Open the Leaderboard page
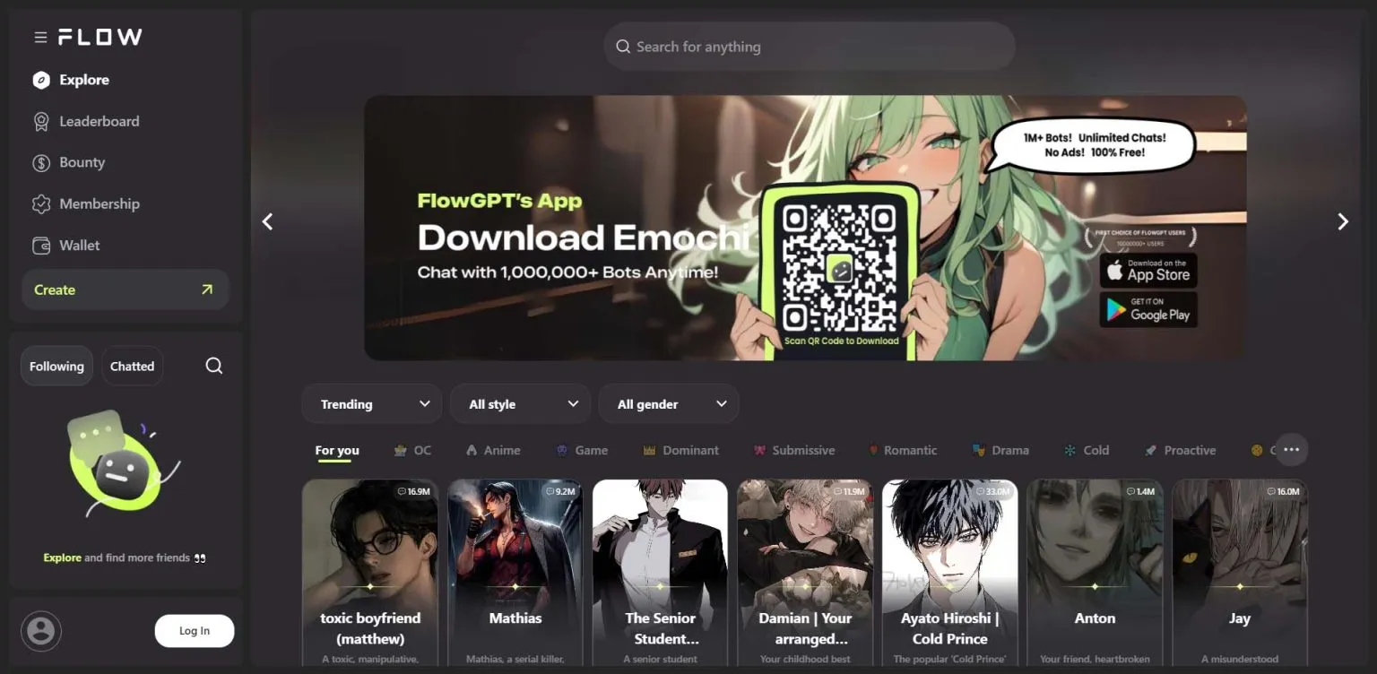This screenshot has width=1377, height=674. point(99,121)
